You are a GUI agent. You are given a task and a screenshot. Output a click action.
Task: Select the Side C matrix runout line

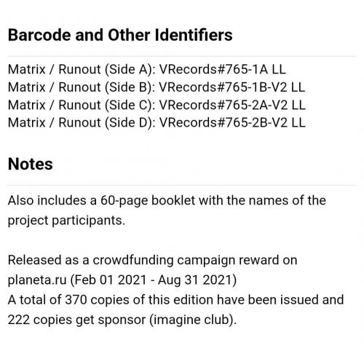point(157,105)
